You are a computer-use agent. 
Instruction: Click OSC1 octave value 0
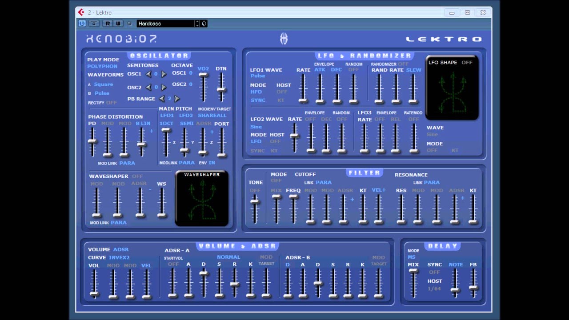(191, 73)
